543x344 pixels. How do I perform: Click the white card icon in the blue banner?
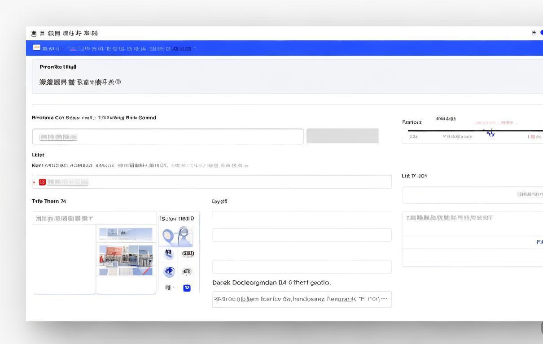point(37,47)
